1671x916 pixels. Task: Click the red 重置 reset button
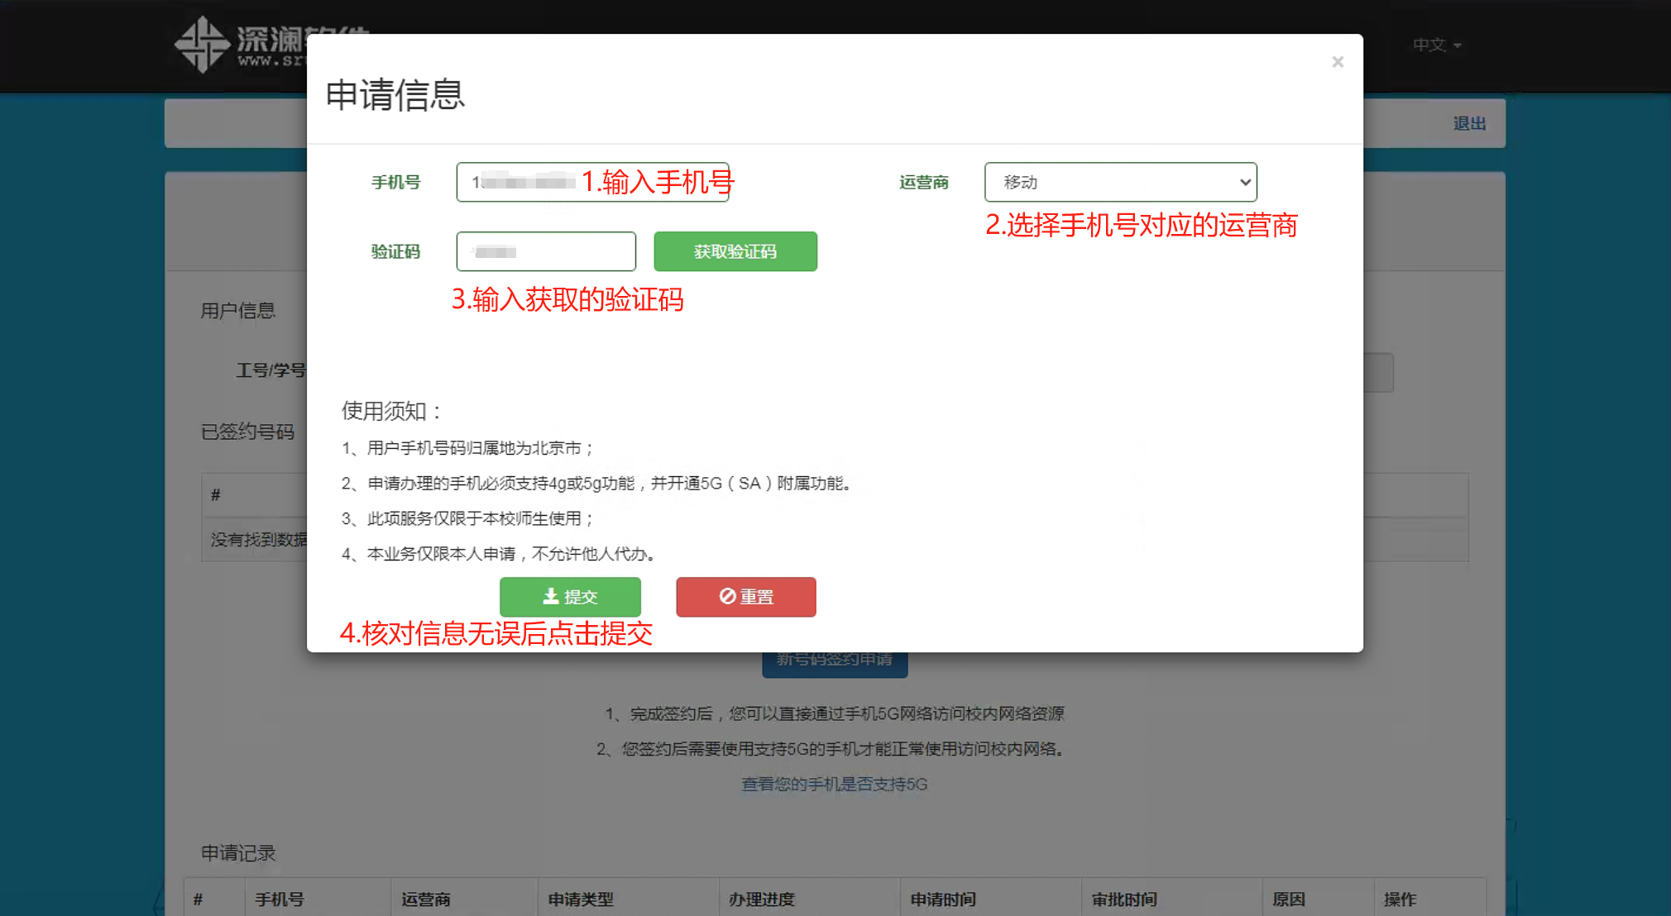click(745, 597)
